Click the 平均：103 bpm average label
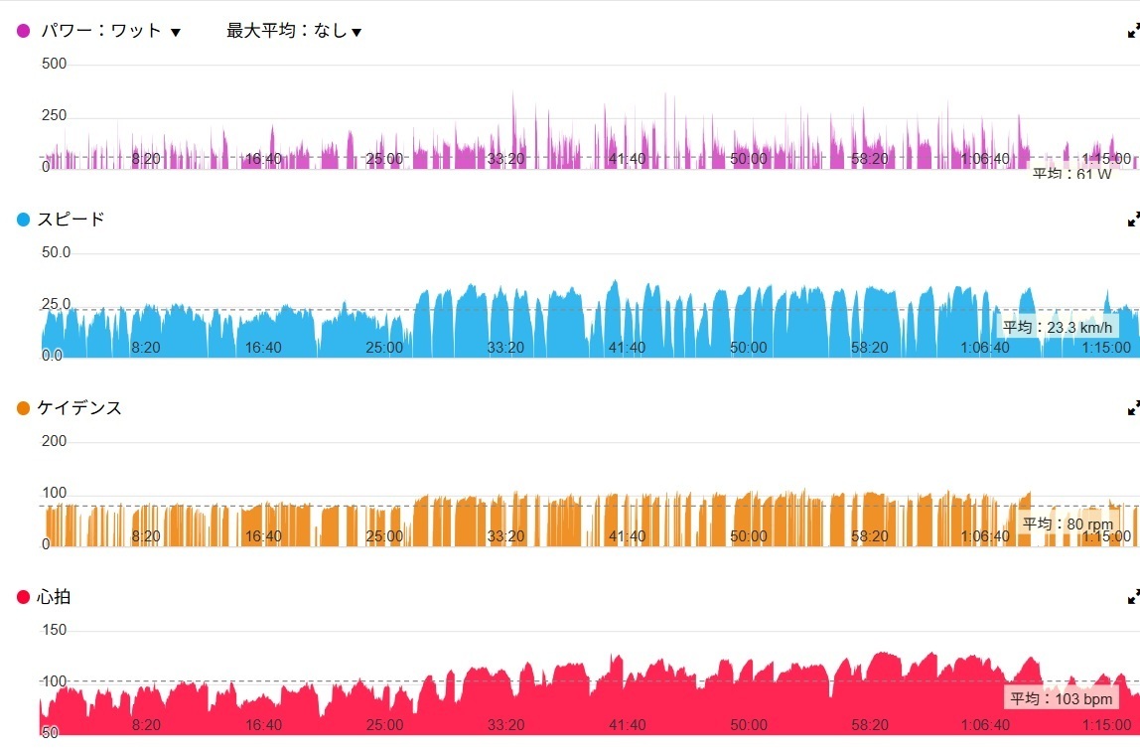 coord(1061,698)
